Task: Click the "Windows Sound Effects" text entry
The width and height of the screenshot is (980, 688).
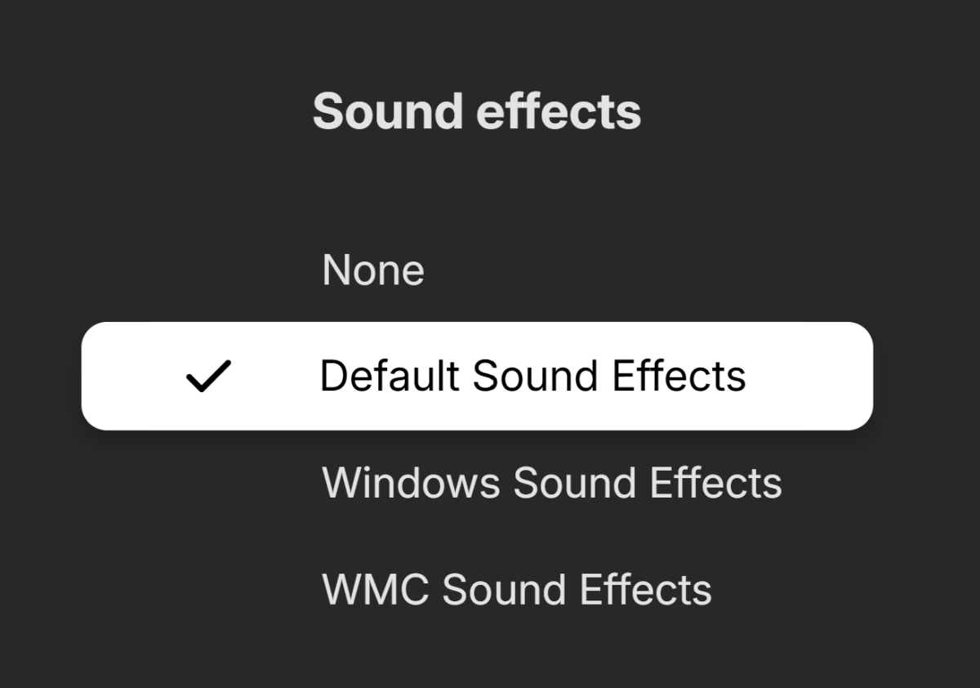Action: coord(552,483)
